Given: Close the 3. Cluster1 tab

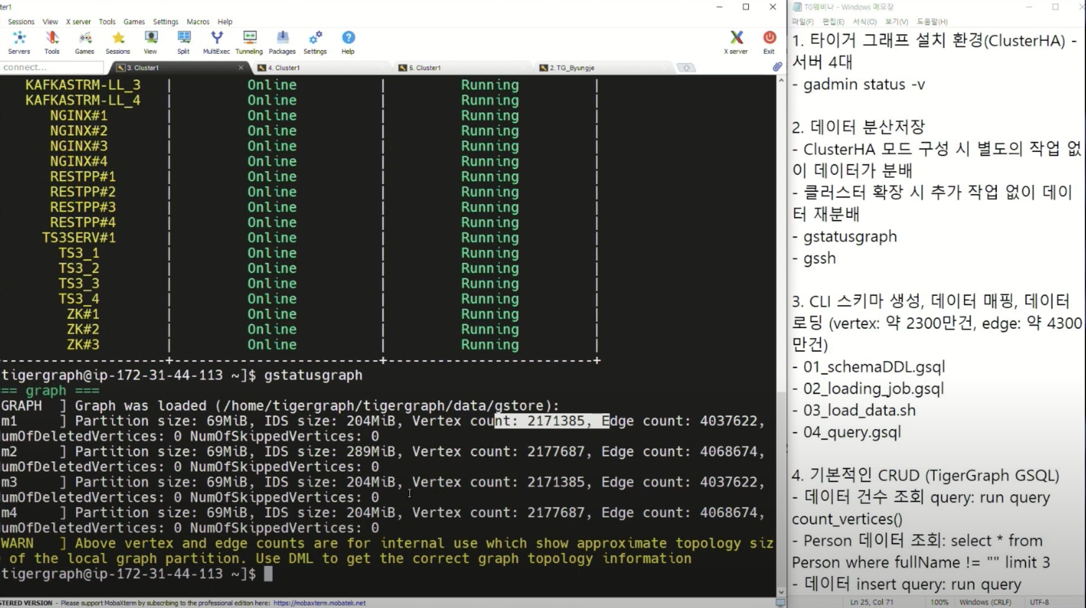Looking at the screenshot, I should click(x=241, y=67).
